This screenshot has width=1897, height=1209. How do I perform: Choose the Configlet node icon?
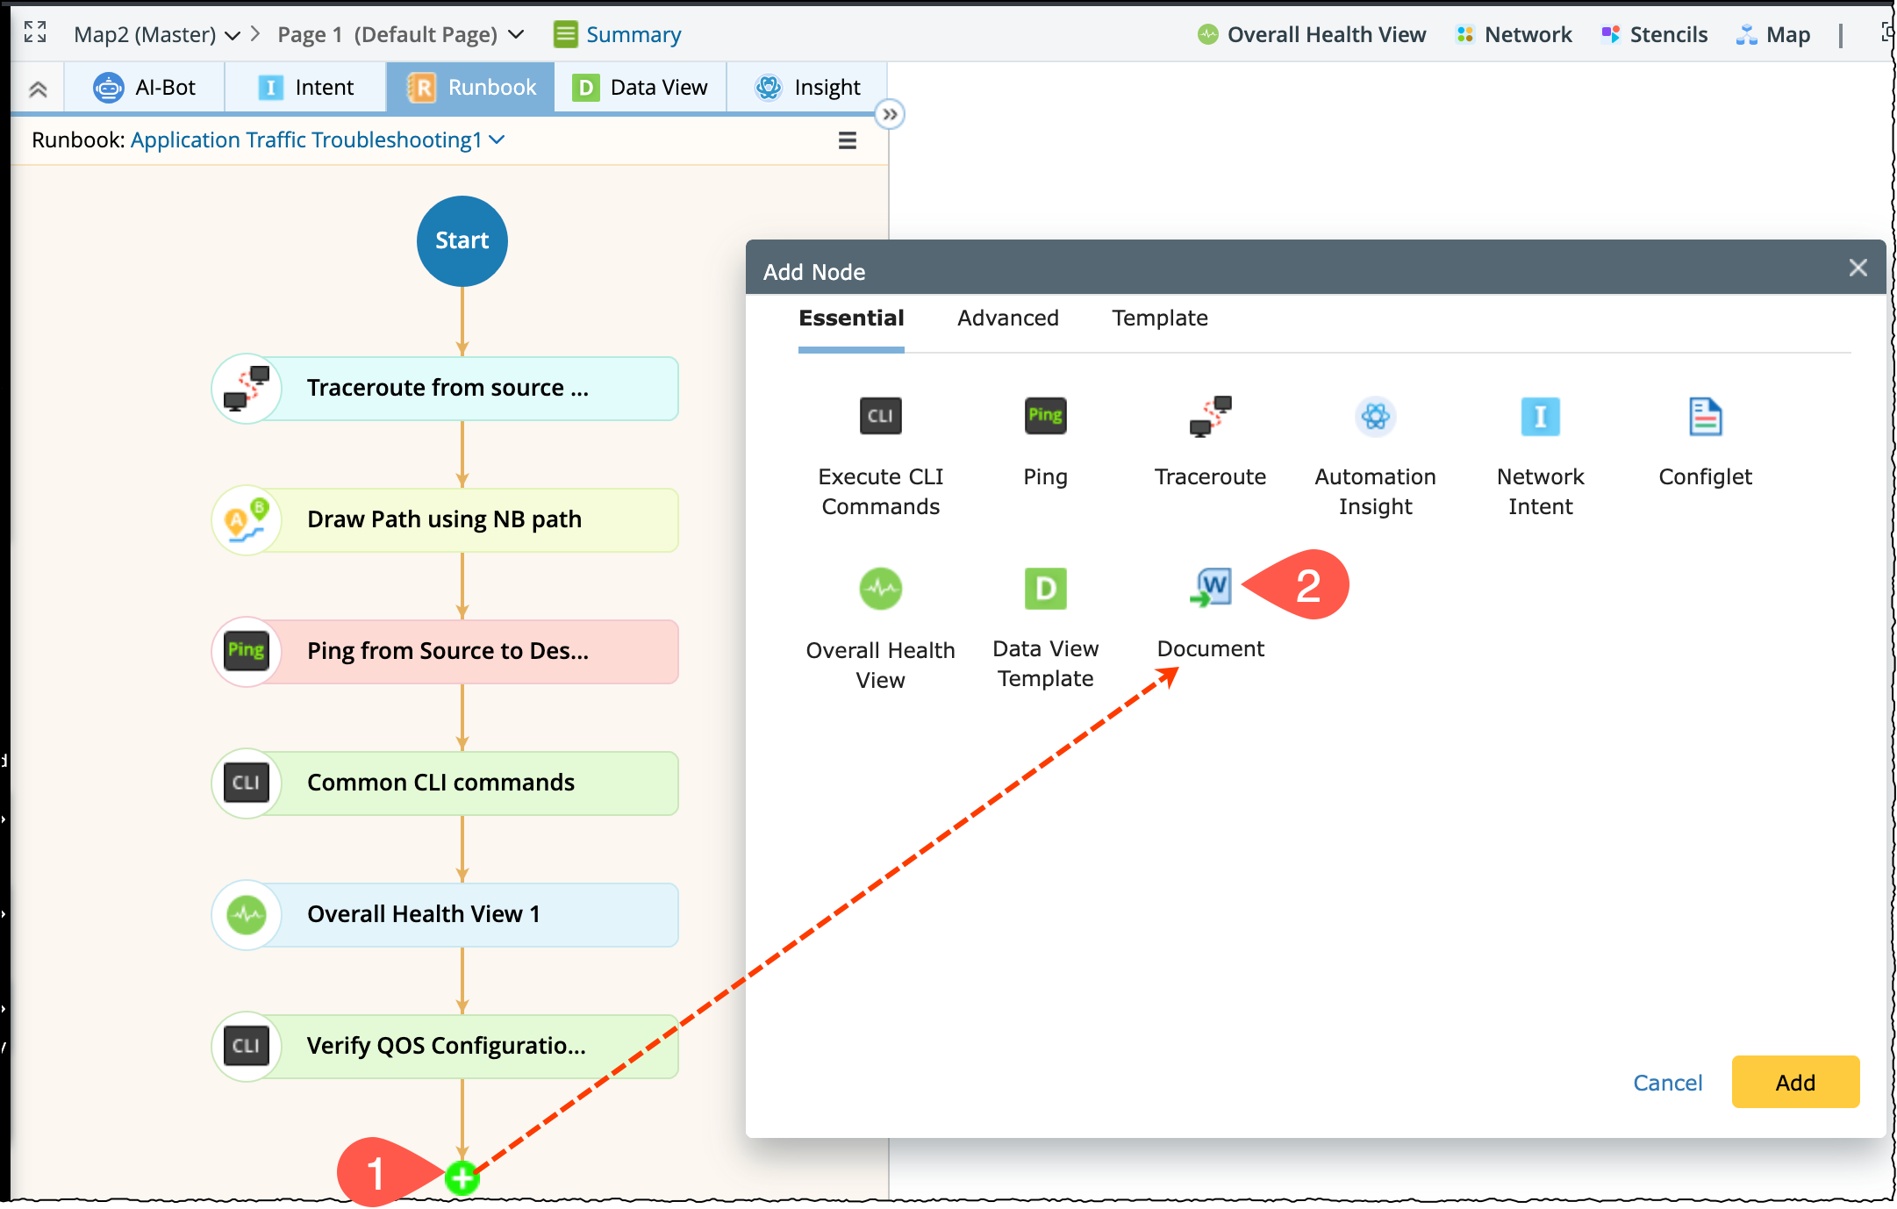pyautogui.click(x=1705, y=416)
